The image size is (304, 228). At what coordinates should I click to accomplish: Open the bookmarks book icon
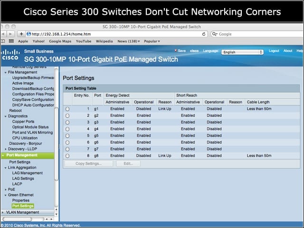(x=3, y=41)
